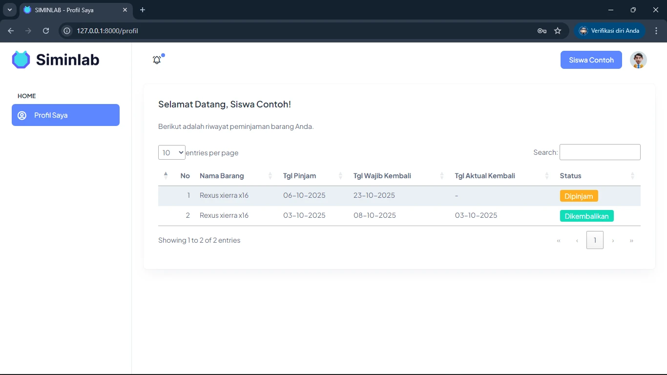Focus the table Search input field

point(600,152)
